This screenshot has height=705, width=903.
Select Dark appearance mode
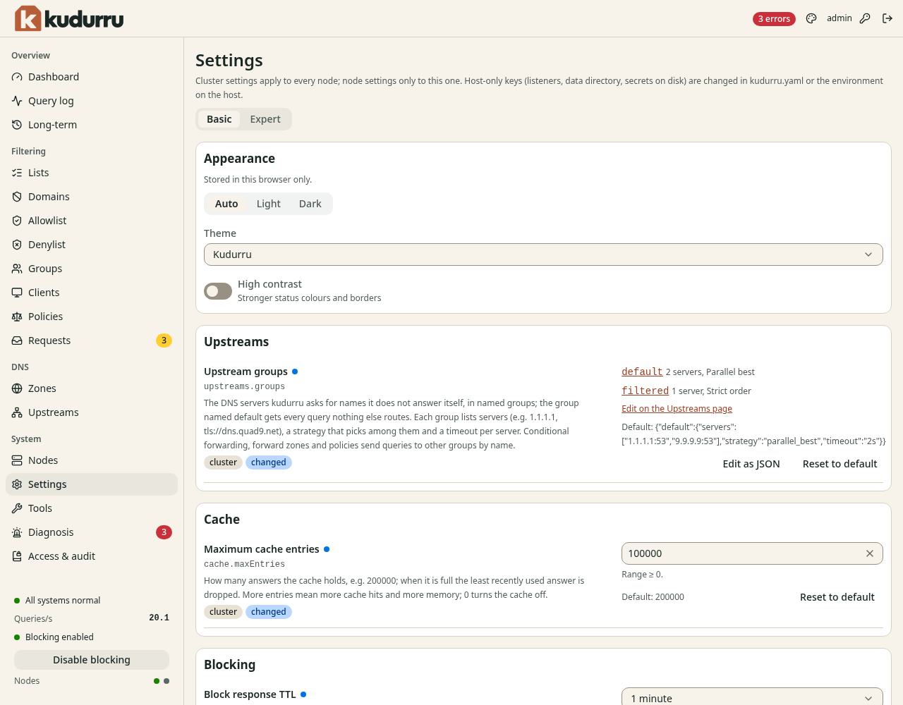310,204
